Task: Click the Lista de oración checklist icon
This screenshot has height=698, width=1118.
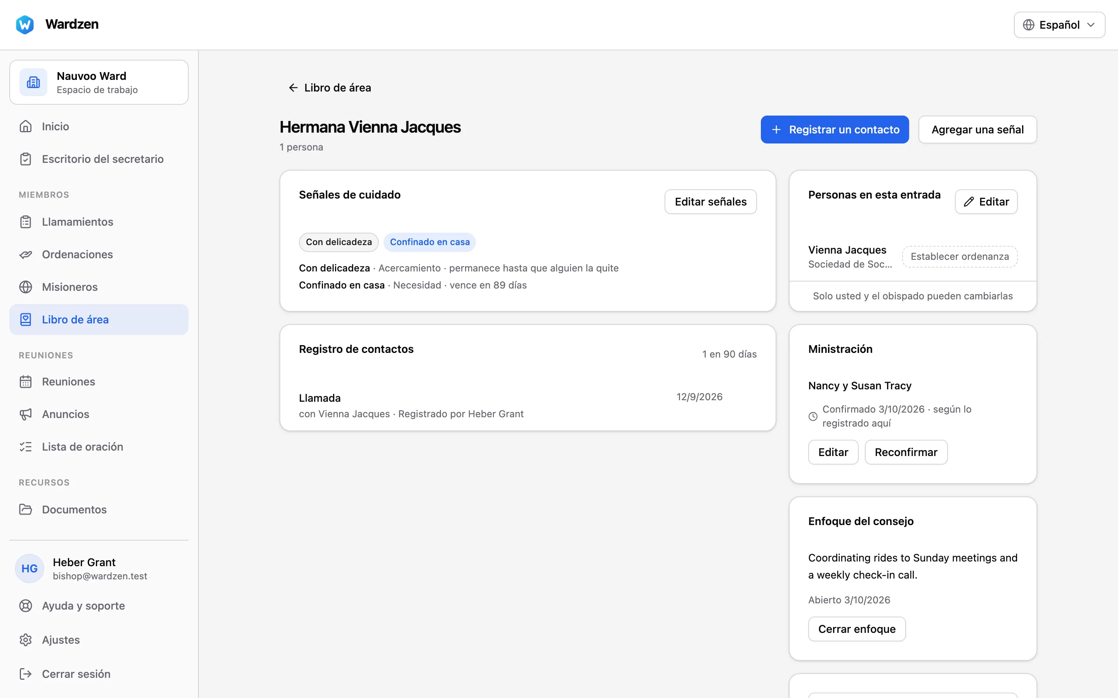Action: point(26,446)
